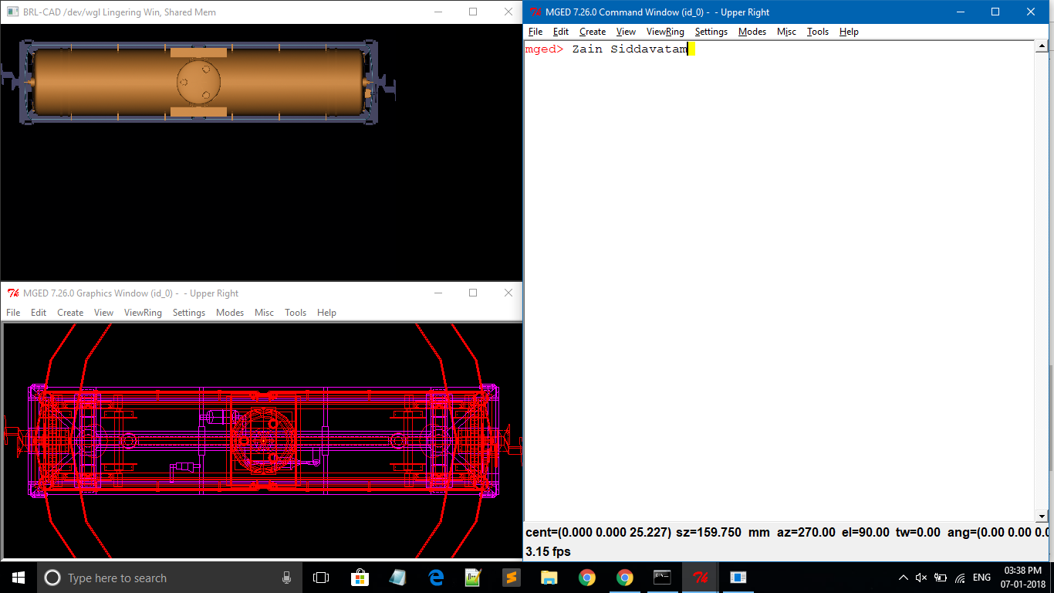
Task: Click the cent/sz/az status line text
Action: pos(787,533)
